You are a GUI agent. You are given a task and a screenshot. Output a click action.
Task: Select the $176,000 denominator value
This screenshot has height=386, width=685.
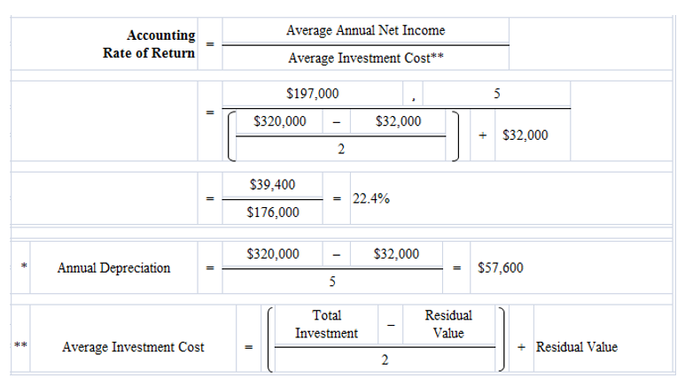pos(273,212)
